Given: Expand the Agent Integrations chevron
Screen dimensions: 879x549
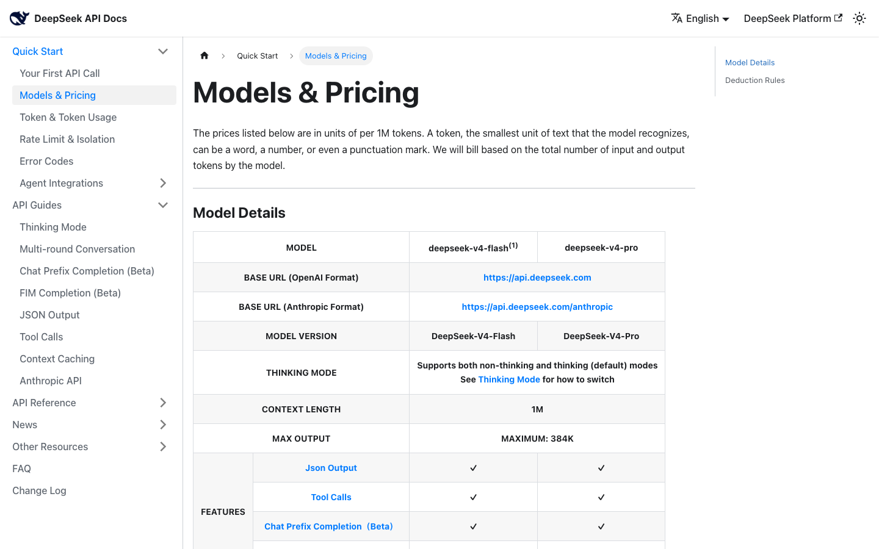Looking at the screenshot, I should (x=163, y=183).
